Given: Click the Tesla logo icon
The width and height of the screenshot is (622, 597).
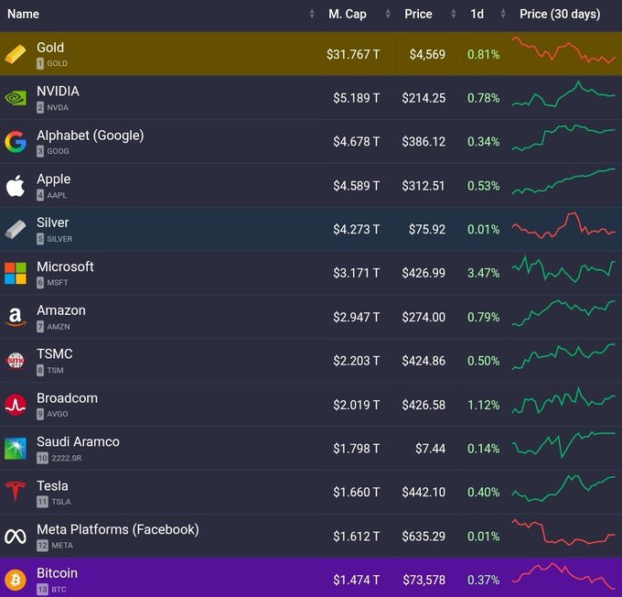Looking at the screenshot, I should [x=16, y=492].
